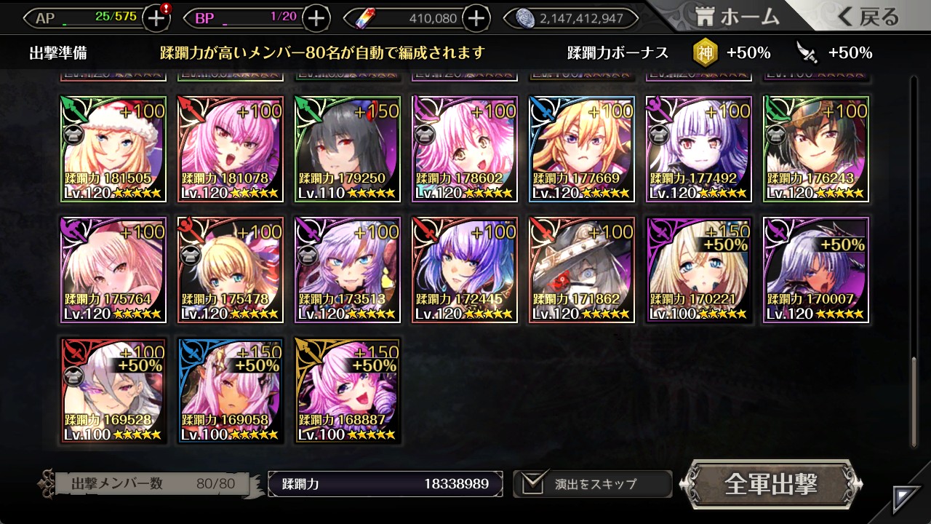Tap the castle icon on the ホーム button
This screenshot has height=524, width=931.
coord(706,17)
